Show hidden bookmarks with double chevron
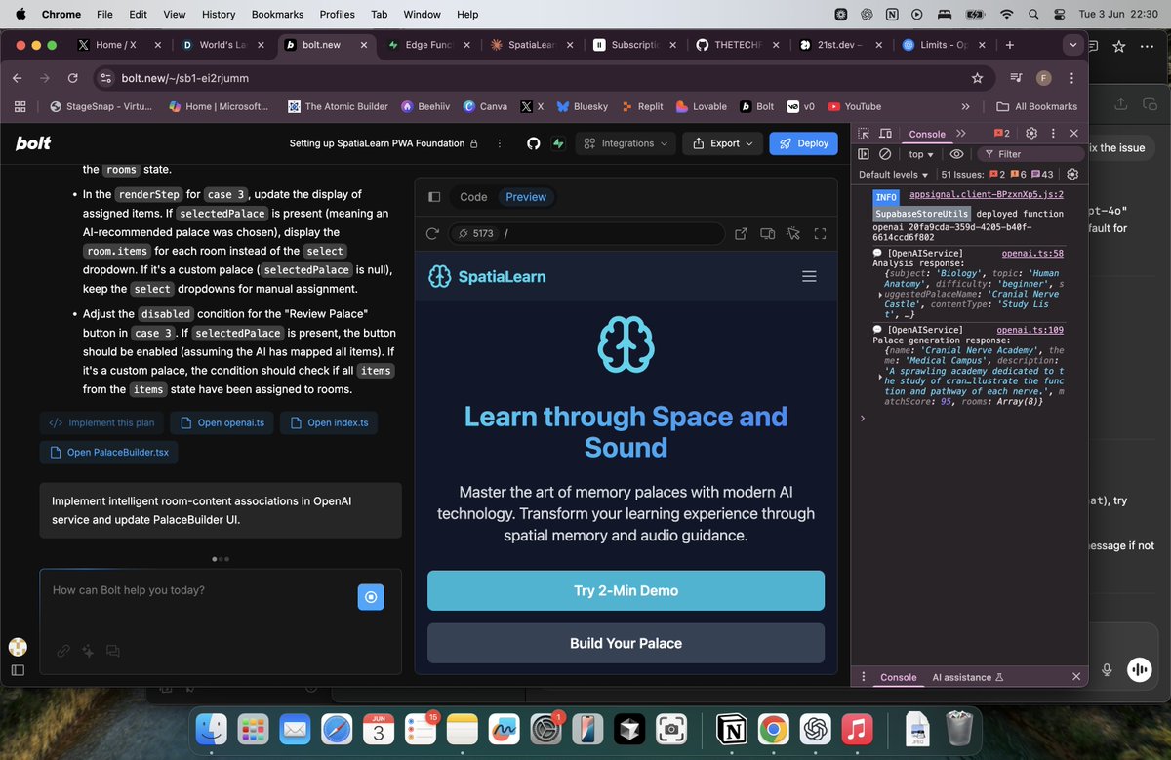 (x=965, y=106)
